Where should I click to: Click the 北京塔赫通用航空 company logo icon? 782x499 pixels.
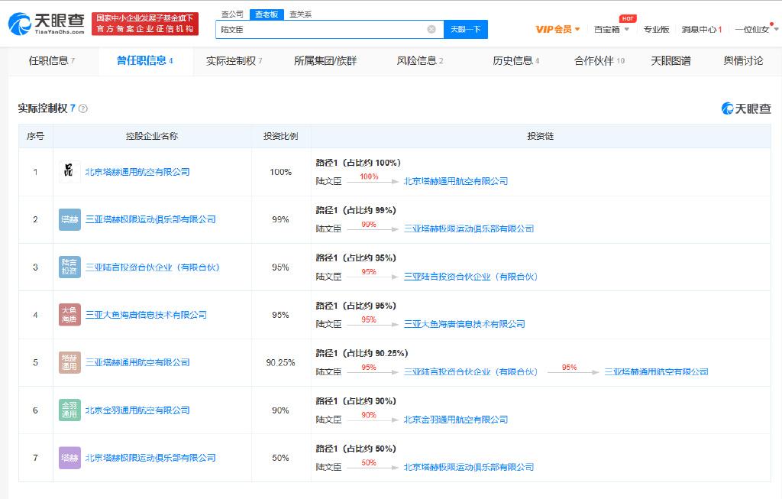pos(69,172)
